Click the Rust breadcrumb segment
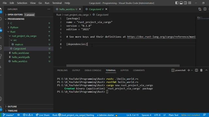Image resolution: width=209 pixels, height=117 pixels. [x=59, y=15]
